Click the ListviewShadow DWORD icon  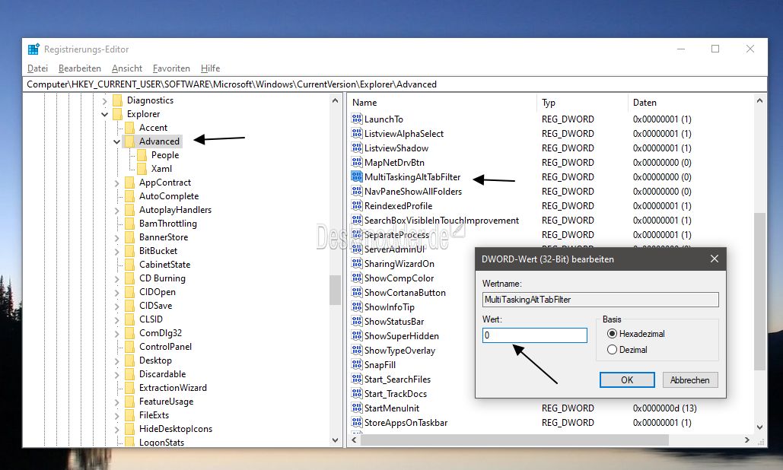pyautogui.click(x=357, y=148)
